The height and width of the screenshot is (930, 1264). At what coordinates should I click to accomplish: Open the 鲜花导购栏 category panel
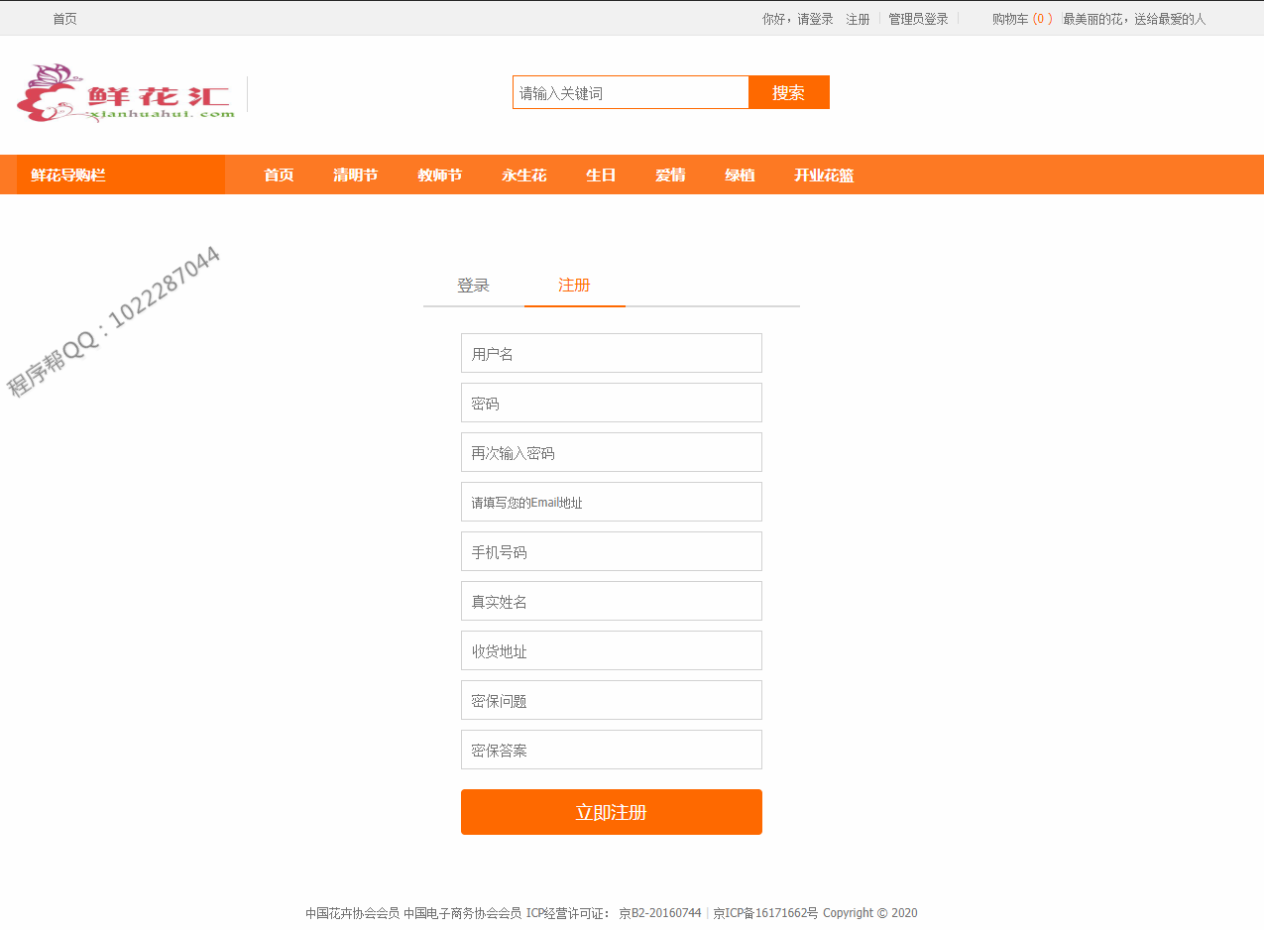[121, 174]
